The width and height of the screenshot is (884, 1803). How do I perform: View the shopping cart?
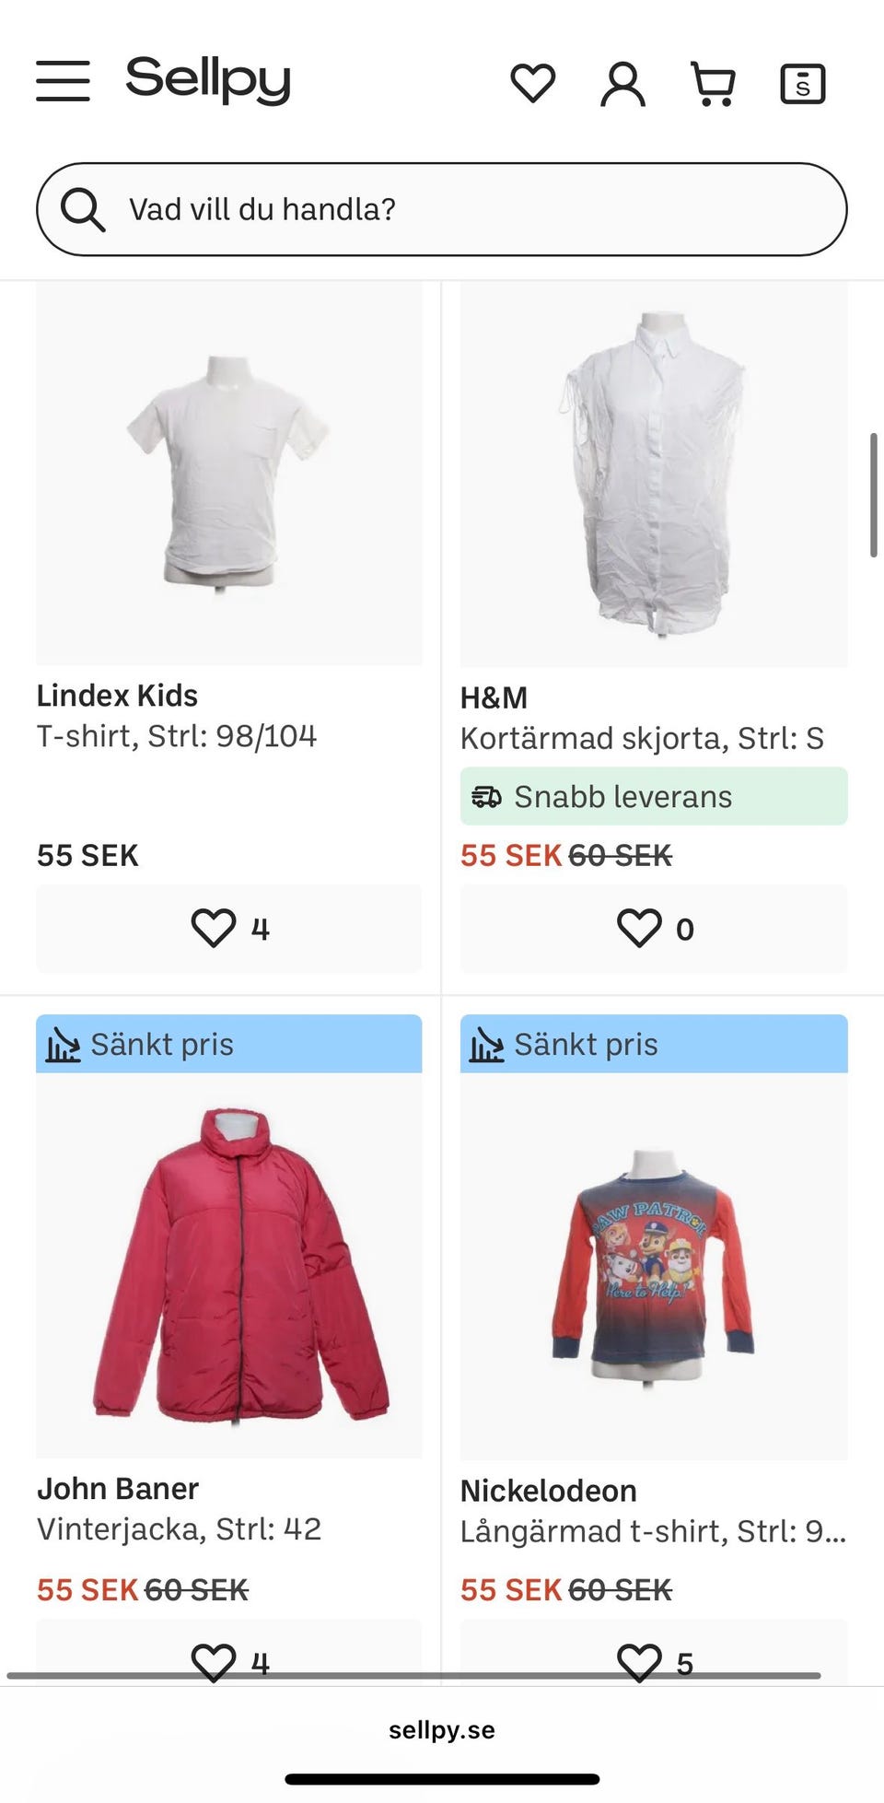(x=713, y=84)
